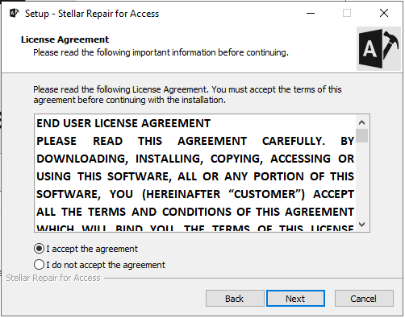The width and height of the screenshot is (405, 318).
Task: Click the 'SOFTWARE, YOU (HEREINAFTER "CUSTOMER")' line
Action: [x=195, y=194]
